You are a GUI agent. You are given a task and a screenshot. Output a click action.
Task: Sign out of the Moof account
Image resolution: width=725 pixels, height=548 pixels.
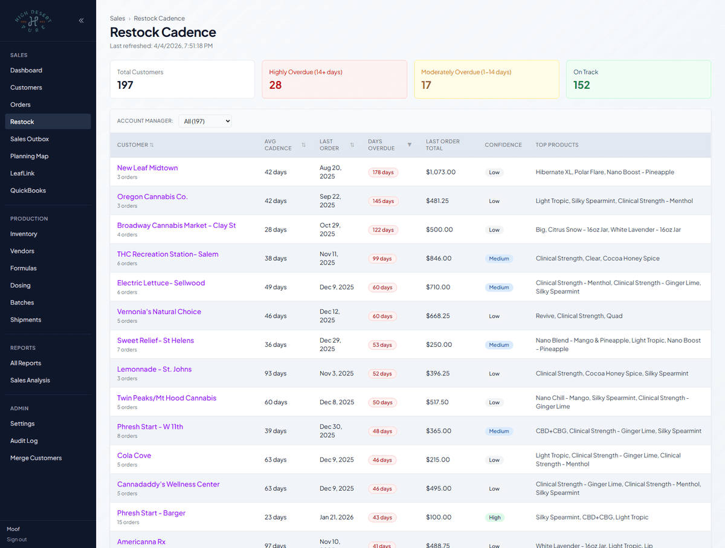(16, 540)
